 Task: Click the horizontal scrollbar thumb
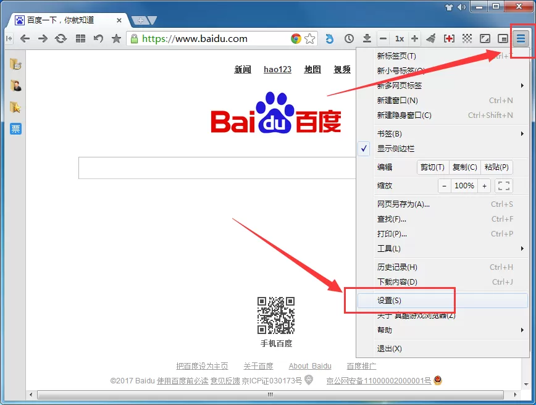[x=270, y=395]
